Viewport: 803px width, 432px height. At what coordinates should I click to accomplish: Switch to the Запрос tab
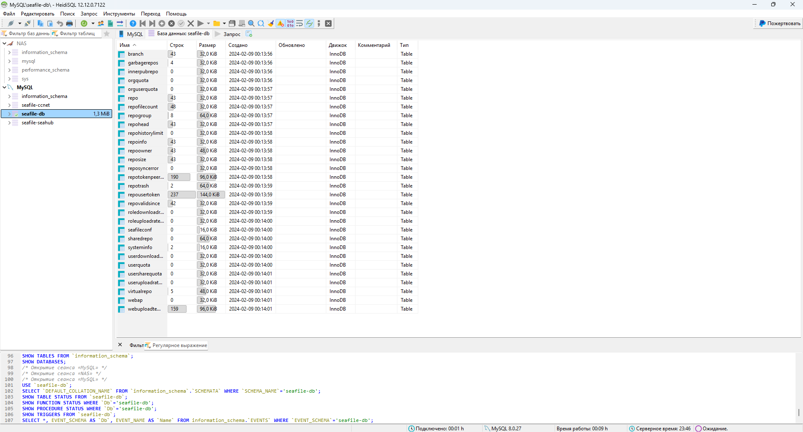coord(231,34)
